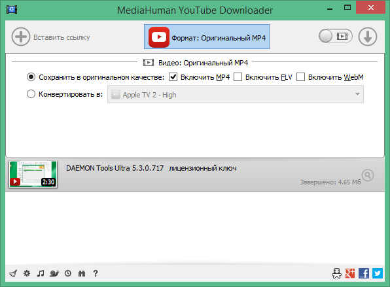Click the DAEMON Tools video thumbnail
Viewport: 390px width, 287px height.
(x=33, y=174)
